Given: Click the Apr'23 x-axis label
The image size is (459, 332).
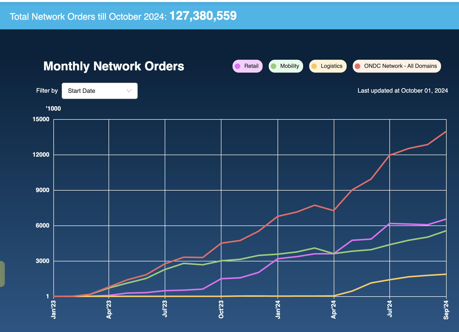Looking at the screenshot, I should [x=109, y=309].
